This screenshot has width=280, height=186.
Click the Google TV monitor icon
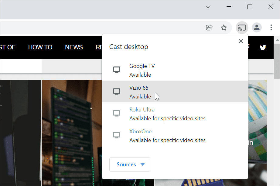(x=117, y=70)
